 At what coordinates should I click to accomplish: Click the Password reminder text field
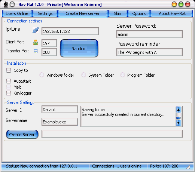click(x=149, y=52)
